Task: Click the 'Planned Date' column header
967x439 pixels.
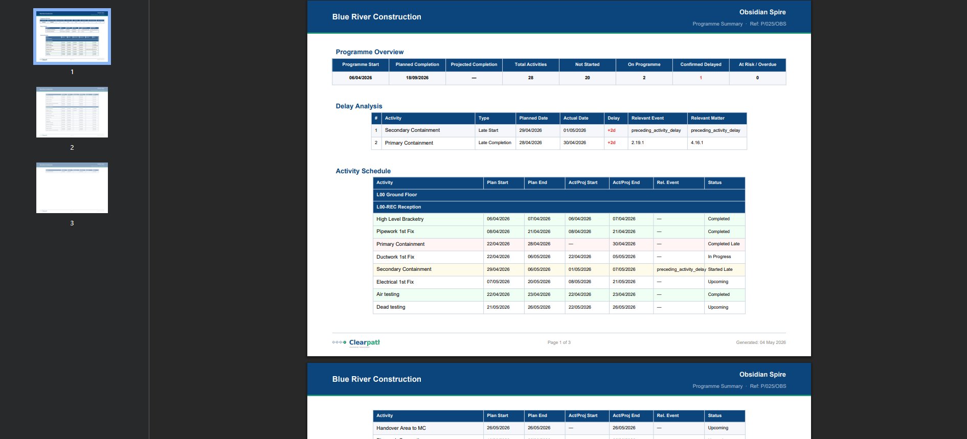Action: [538, 119]
